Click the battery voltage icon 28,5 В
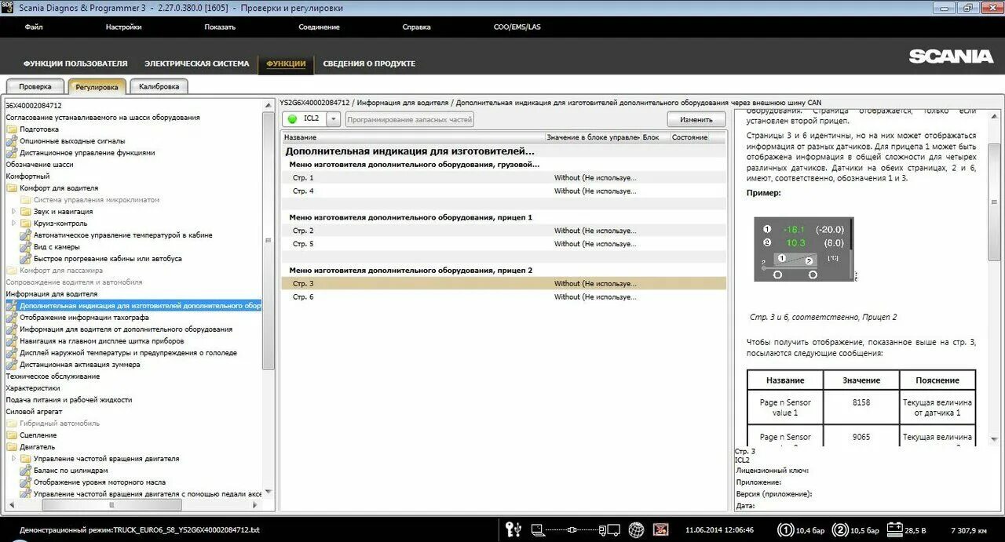Screen dimensions: 1005x542 (895, 529)
